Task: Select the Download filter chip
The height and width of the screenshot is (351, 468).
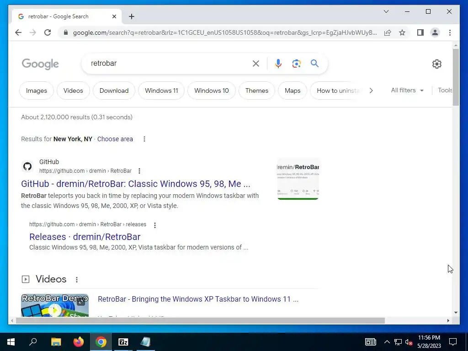Action: pyautogui.click(x=114, y=90)
